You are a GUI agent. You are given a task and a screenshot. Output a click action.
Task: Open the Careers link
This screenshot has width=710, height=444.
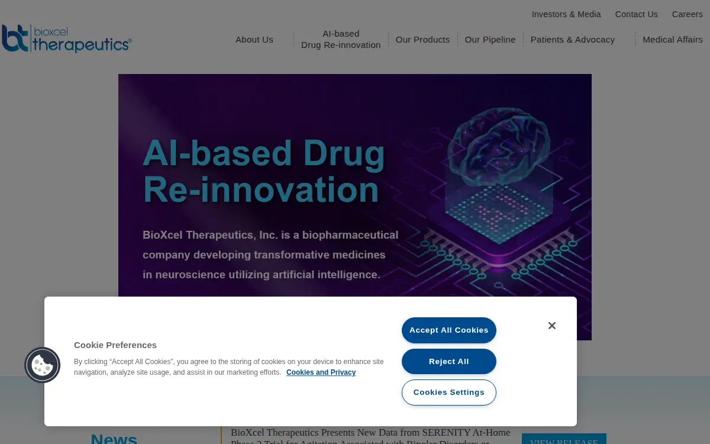tap(687, 14)
